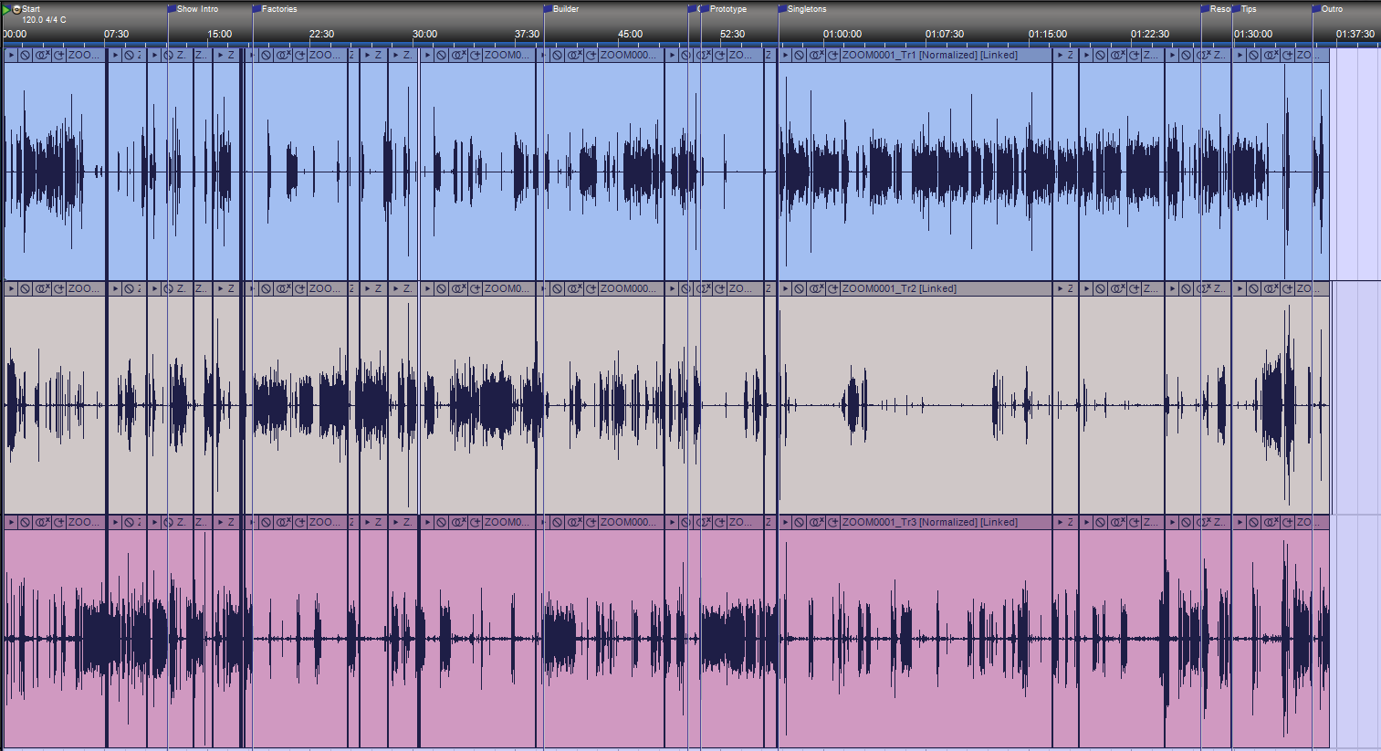Image resolution: width=1381 pixels, height=751 pixels.
Task: Click the loop-plus icon on ZOOM0001_Tr2 clip
Action: tap(832, 288)
